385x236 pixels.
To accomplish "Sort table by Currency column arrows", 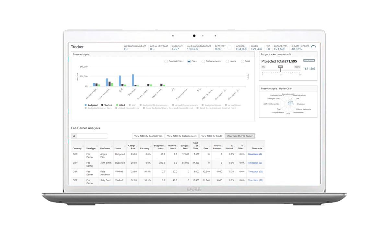I will [83, 146].
